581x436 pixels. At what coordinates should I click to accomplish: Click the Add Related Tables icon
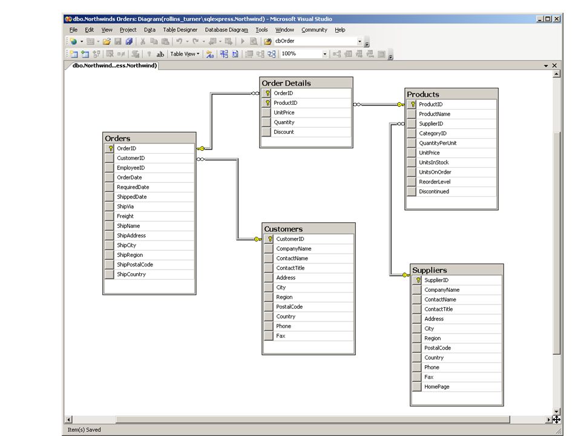tap(96, 54)
